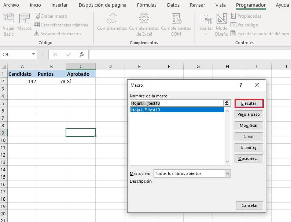Switch to the Fórmulas ribbon tab
The image size is (291, 222).
pyautogui.click(x=147, y=5)
